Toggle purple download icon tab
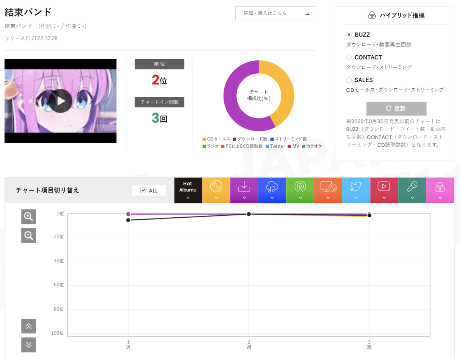 (x=244, y=190)
